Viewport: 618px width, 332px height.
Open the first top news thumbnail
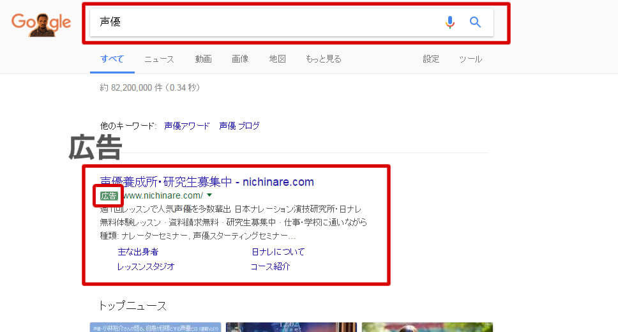(x=155, y=328)
